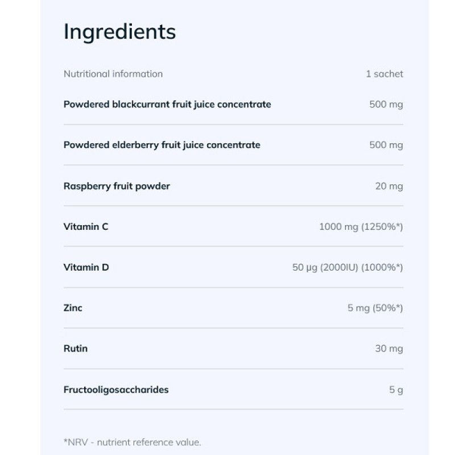Click the Nutritional information label
Viewport: 455px width, 455px height.
pos(113,74)
